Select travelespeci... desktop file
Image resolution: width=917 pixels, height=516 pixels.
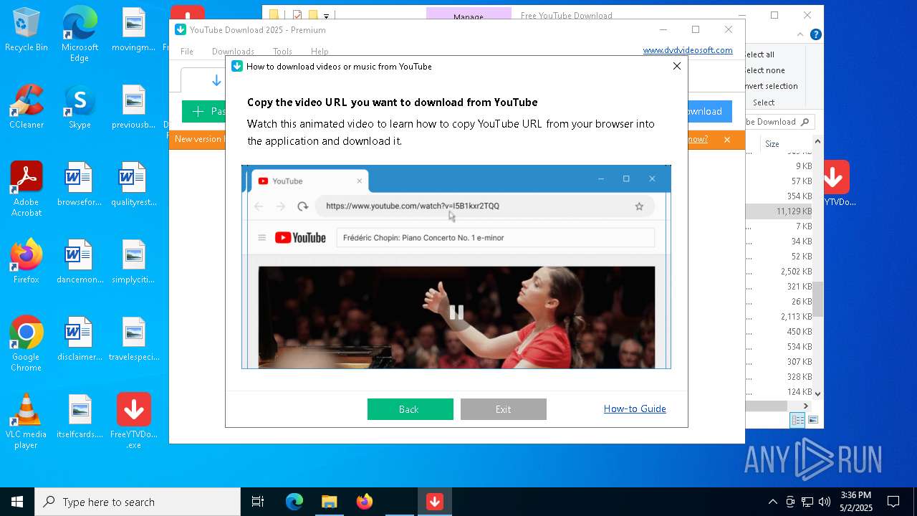click(x=133, y=339)
